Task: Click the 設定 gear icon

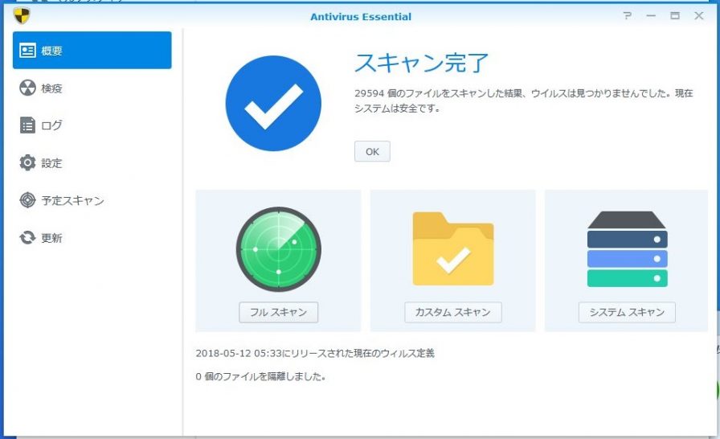Action: pos(27,162)
